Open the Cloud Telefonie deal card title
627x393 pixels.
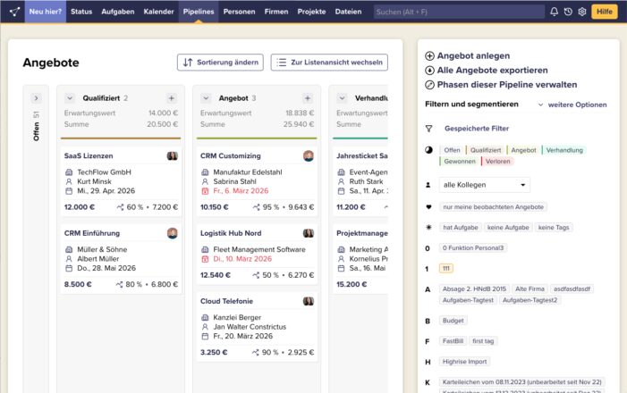click(x=226, y=301)
